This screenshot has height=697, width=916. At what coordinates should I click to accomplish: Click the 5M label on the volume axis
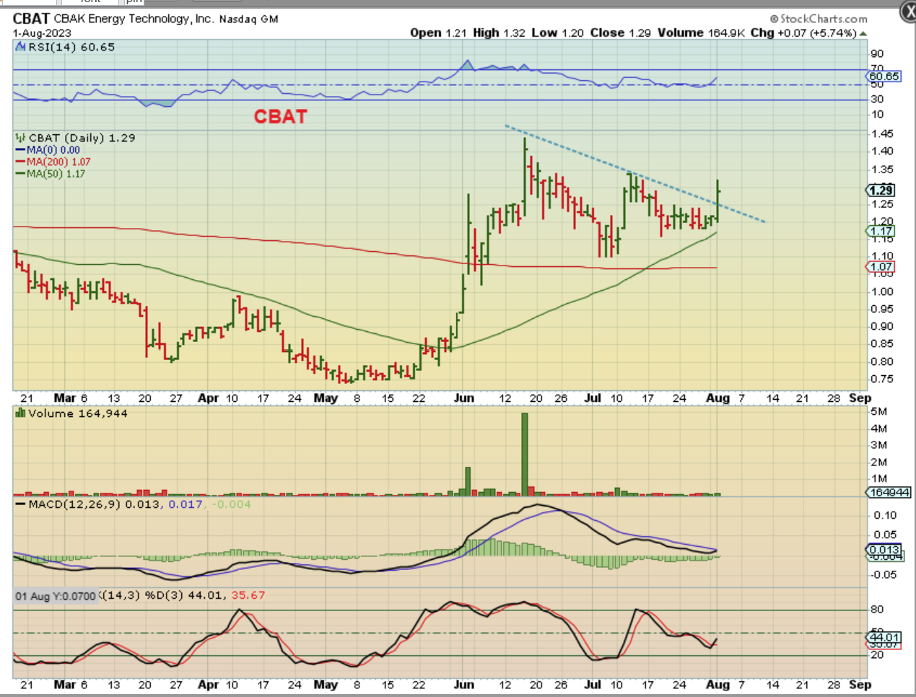coord(878,411)
